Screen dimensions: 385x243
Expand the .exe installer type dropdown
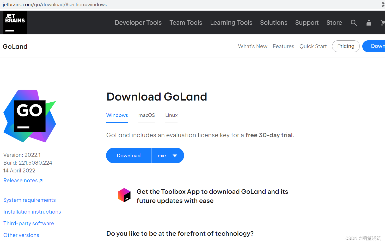point(168,155)
